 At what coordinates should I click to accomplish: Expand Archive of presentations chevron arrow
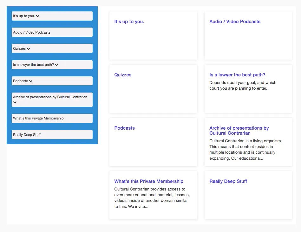pos(15,102)
